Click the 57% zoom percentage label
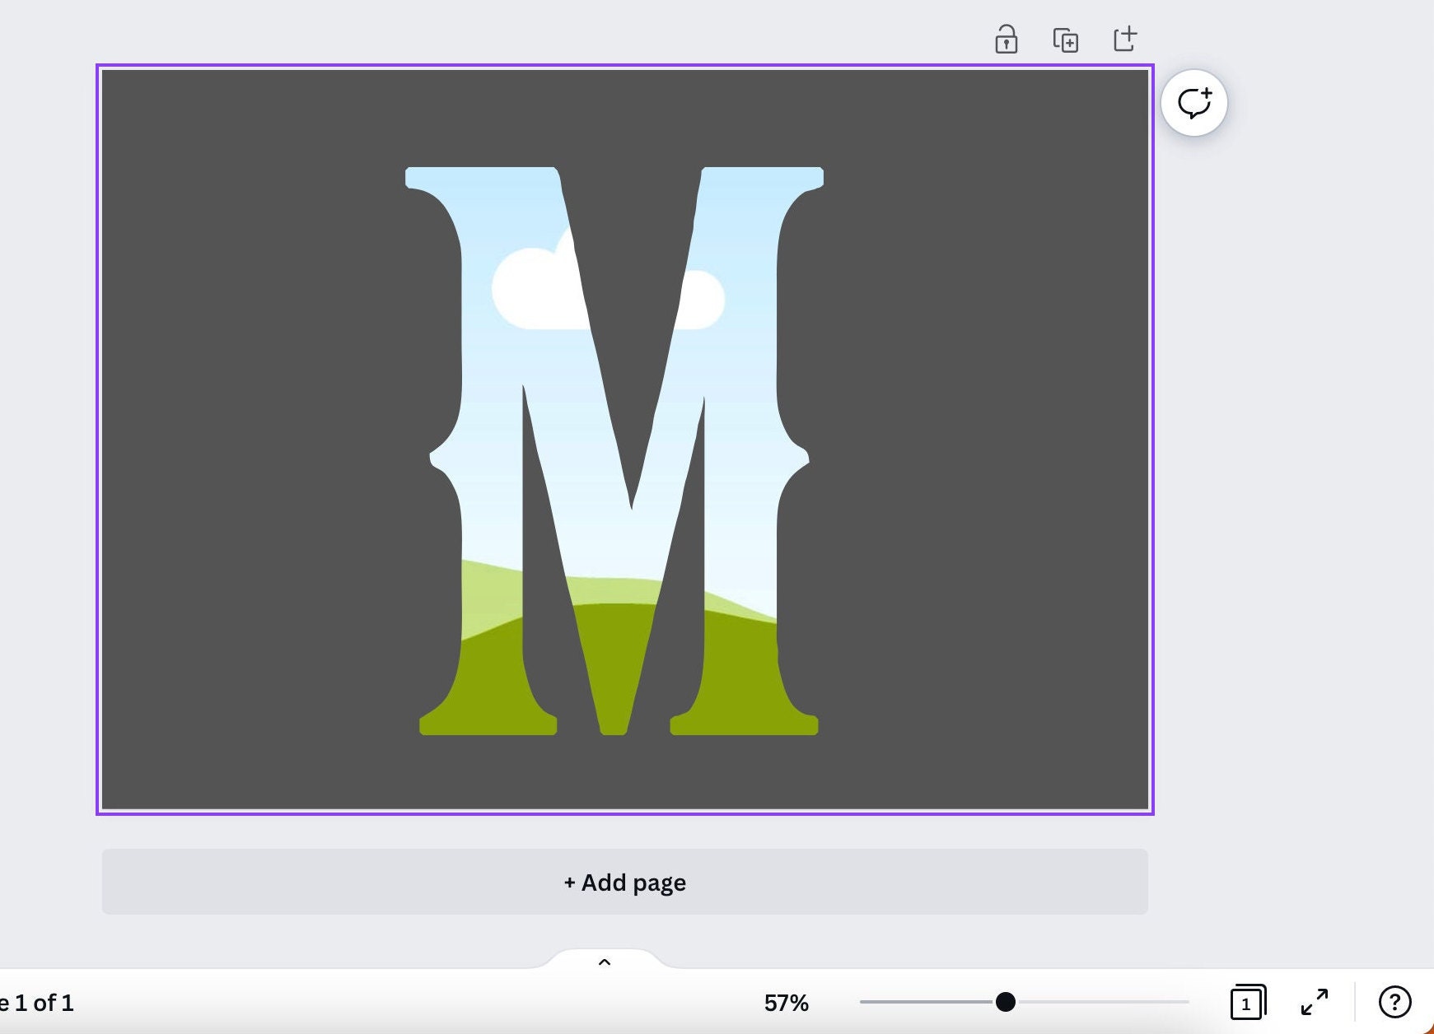The height and width of the screenshot is (1034, 1434). [785, 1003]
